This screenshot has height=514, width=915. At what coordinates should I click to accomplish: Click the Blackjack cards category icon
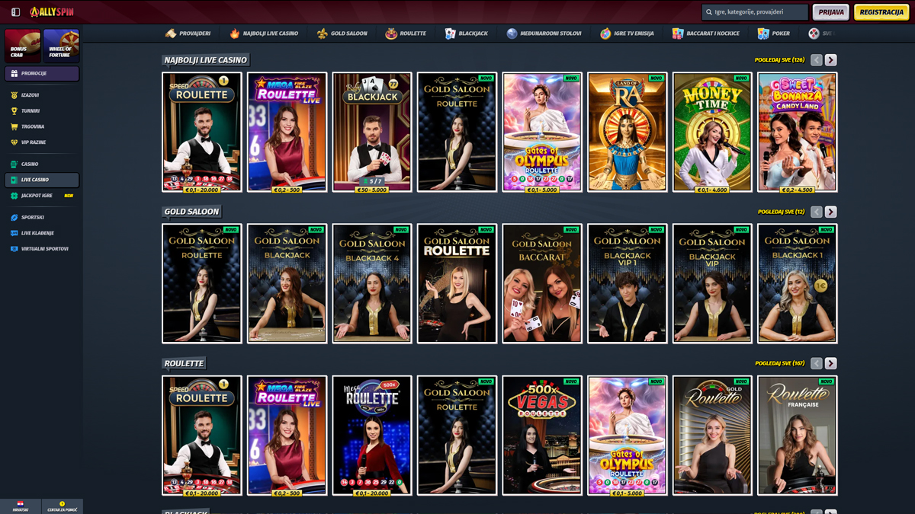click(451, 34)
